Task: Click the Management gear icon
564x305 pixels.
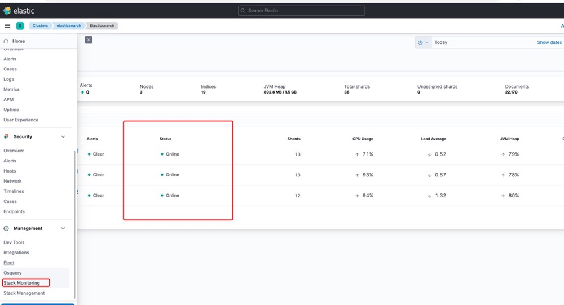Action: tap(6, 228)
